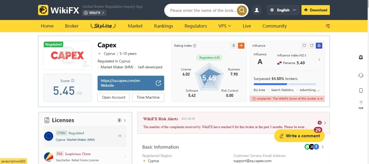Click the WikiFX Risk Alerts message text
The image size is (369, 164).
click(226, 127)
